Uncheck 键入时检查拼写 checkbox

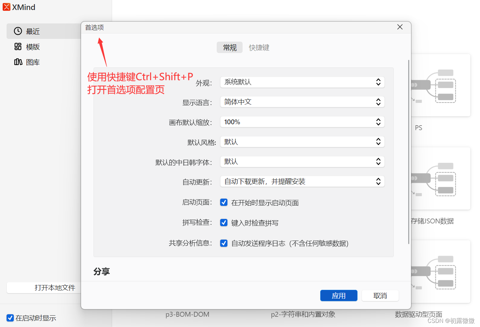click(x=224, y=223)
